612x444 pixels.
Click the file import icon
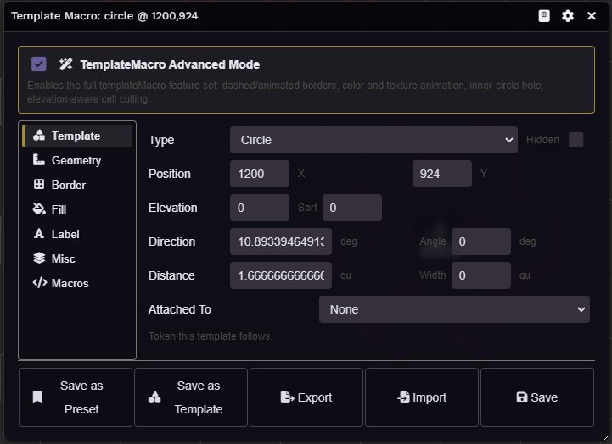(x=403, y=397)
